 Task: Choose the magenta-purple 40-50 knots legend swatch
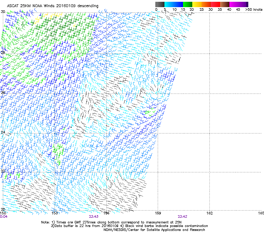tap(239, 4)
